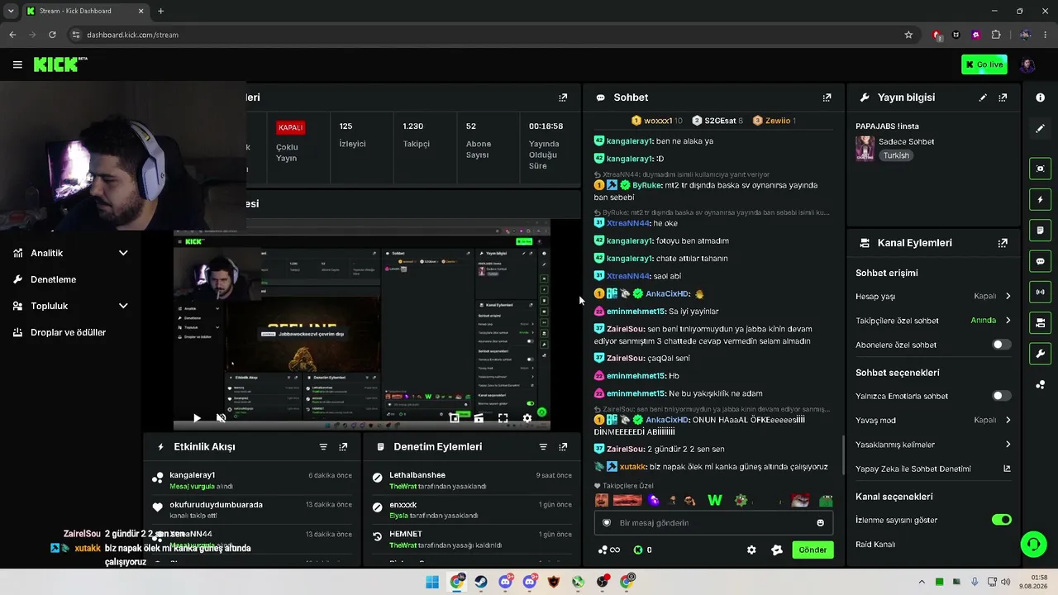1058x595 pixels.
Task: Click username HEMNET in moderation list
Action: [x=406, y=535]
